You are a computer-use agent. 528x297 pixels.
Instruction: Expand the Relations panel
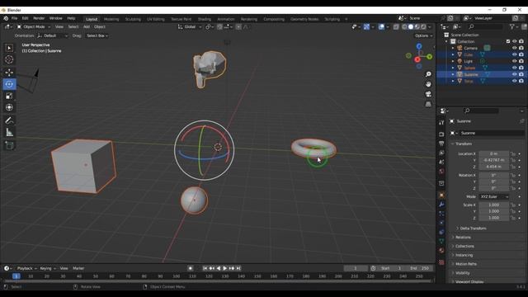(463, 238)
